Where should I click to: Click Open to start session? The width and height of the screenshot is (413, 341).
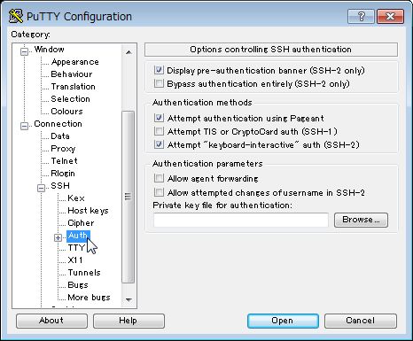pos(283,321)
